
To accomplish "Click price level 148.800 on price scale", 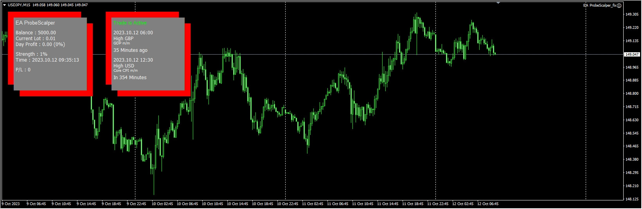I will pyautogui.click(x=632, y=94).
